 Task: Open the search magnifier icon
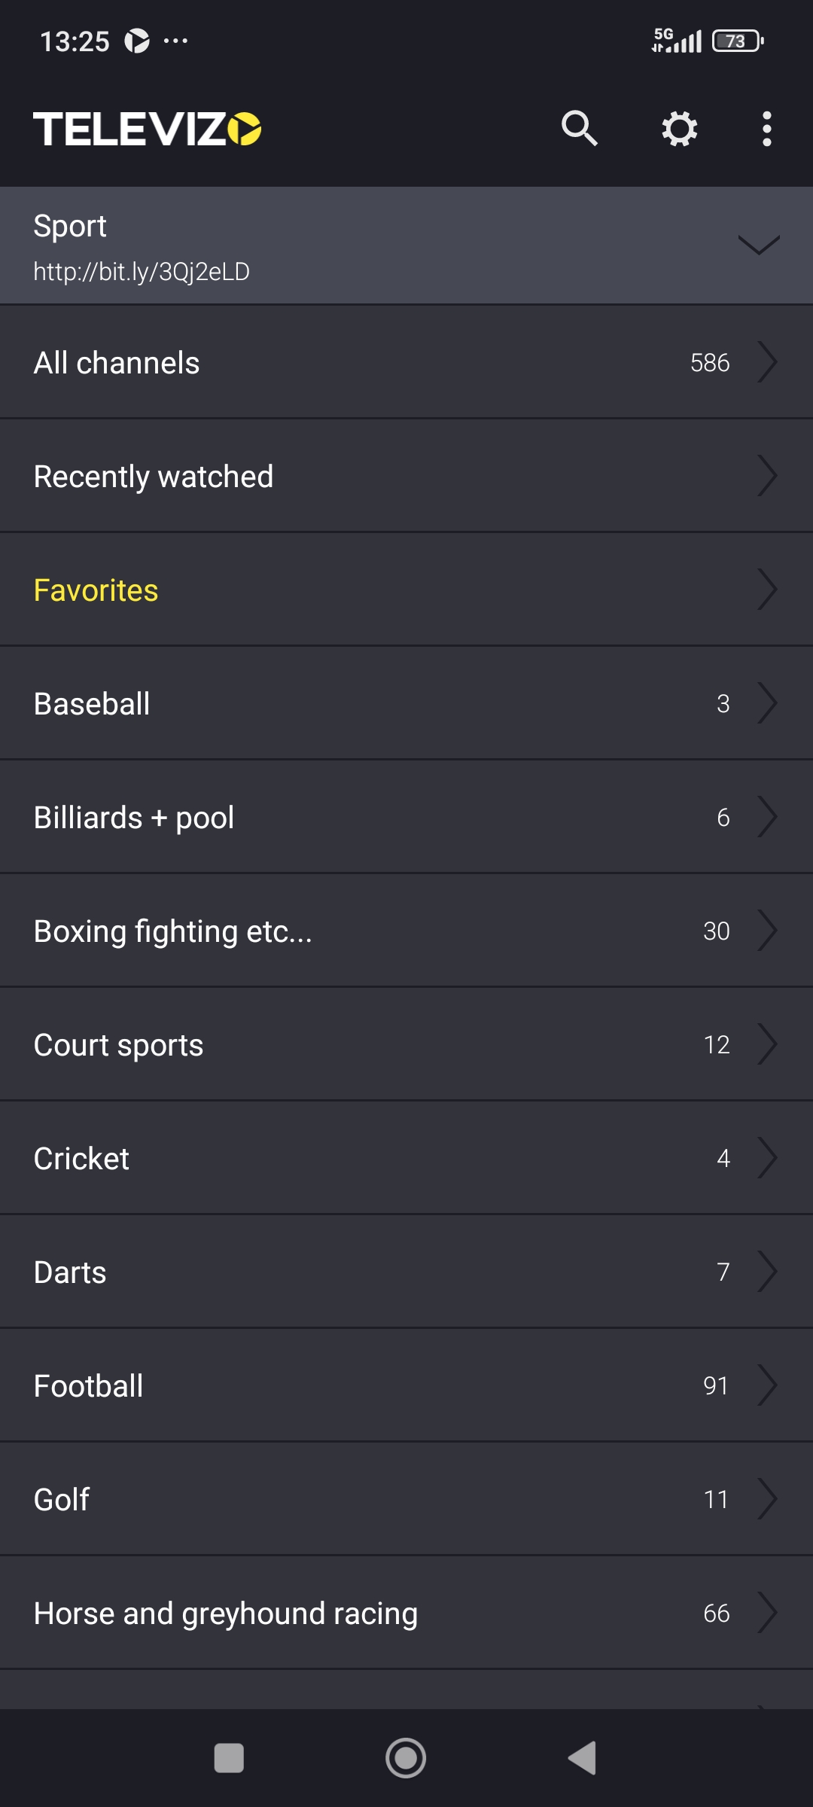(x=579, y=129)
